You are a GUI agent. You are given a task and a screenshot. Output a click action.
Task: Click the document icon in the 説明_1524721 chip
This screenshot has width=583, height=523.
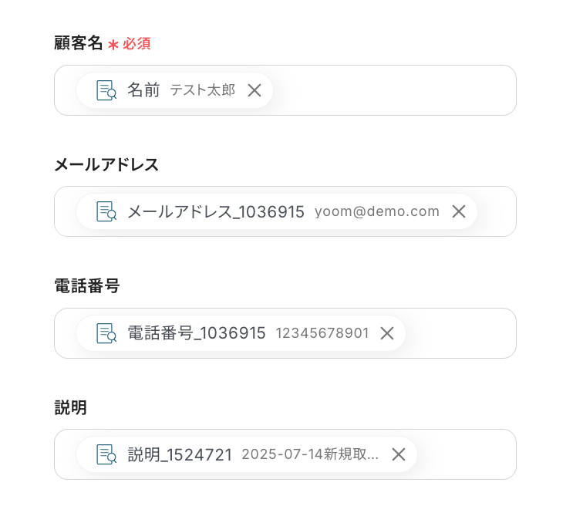point(106,454)
